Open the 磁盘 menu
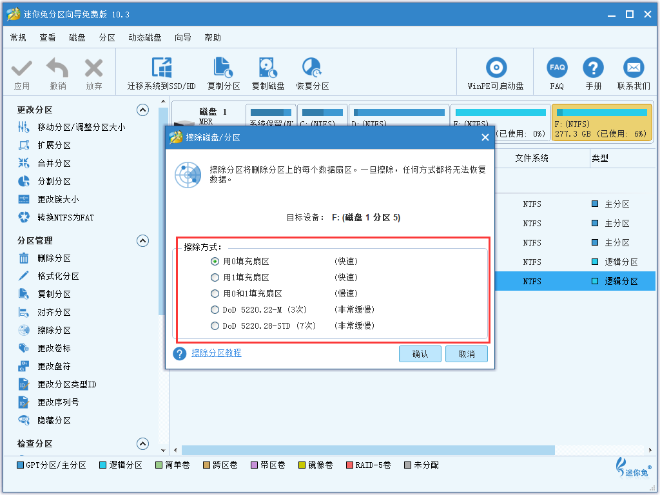Viewport: 660px width, 495px height. 77,38
